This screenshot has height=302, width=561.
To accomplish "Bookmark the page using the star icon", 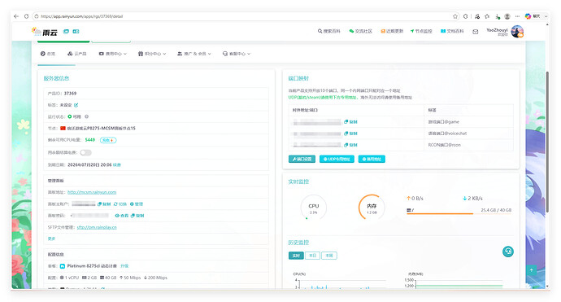I will (455, 16).
